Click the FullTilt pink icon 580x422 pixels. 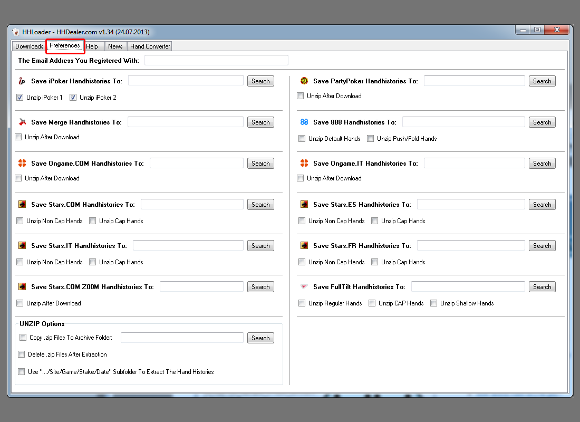(304, 287)
